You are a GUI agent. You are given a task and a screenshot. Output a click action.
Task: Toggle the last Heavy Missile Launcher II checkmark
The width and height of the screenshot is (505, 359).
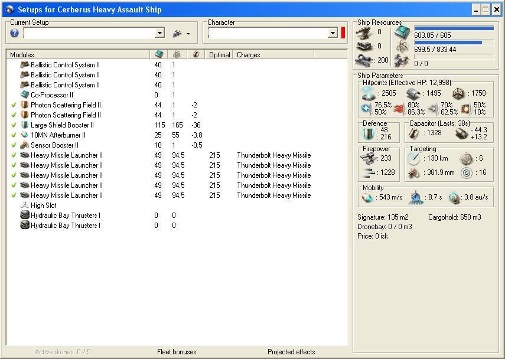click(x=14, y=195)
